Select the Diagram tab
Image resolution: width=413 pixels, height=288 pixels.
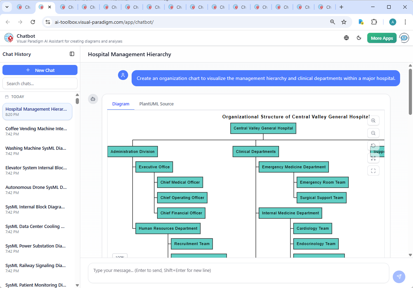(121, 104)
